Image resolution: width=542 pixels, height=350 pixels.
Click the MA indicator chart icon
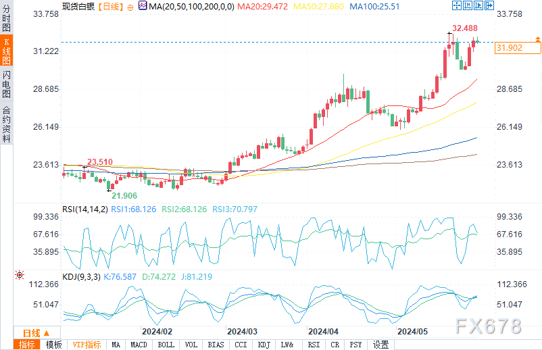(x=143, y=5)
